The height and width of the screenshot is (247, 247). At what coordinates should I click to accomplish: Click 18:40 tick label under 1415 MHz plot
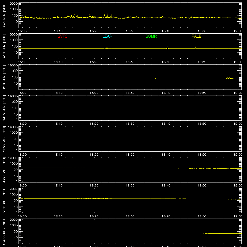(166, 124)
